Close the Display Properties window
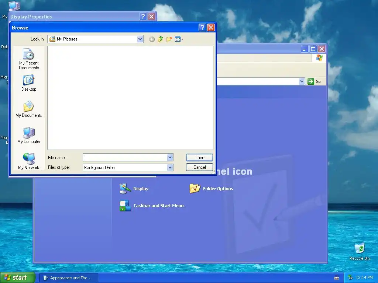378x283 pixels. (x=151, y=16)
